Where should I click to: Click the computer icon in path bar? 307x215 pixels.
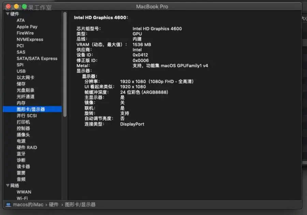click(x=8, y=205)
